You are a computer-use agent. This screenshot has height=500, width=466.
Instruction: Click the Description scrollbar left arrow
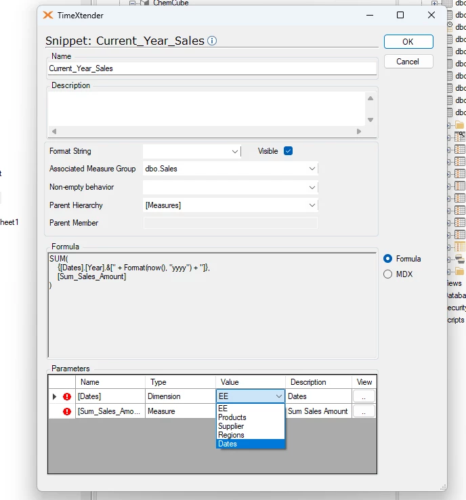54,131
